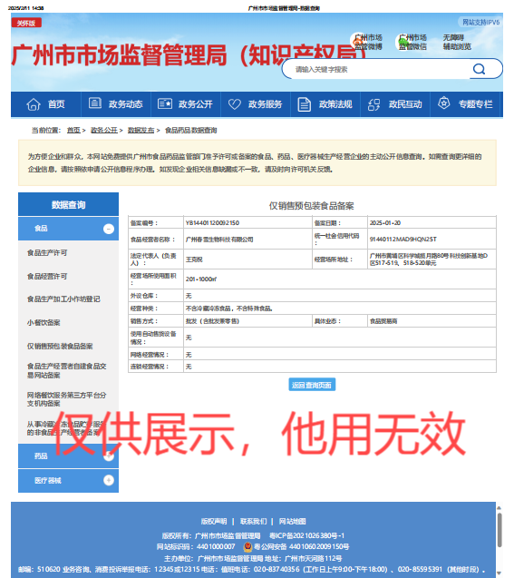
Task: Click credit code 91440112MAD9HQN25T
Action: pos(403,240)
